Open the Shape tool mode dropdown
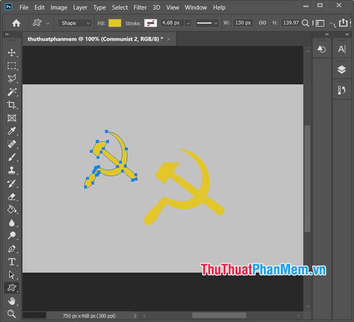The image size is (354, 322). click(74, 23)
